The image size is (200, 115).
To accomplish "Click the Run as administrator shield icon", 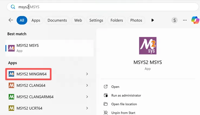I will [106, 95].
